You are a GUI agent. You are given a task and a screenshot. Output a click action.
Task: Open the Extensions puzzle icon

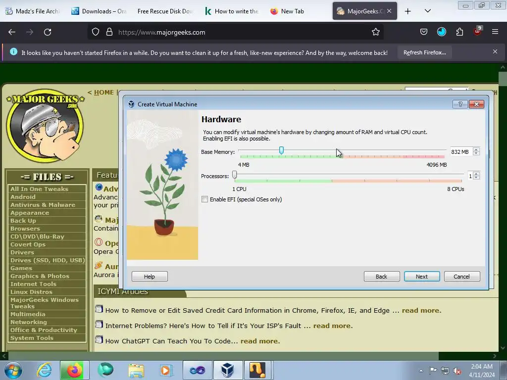[x=459, y=32]
